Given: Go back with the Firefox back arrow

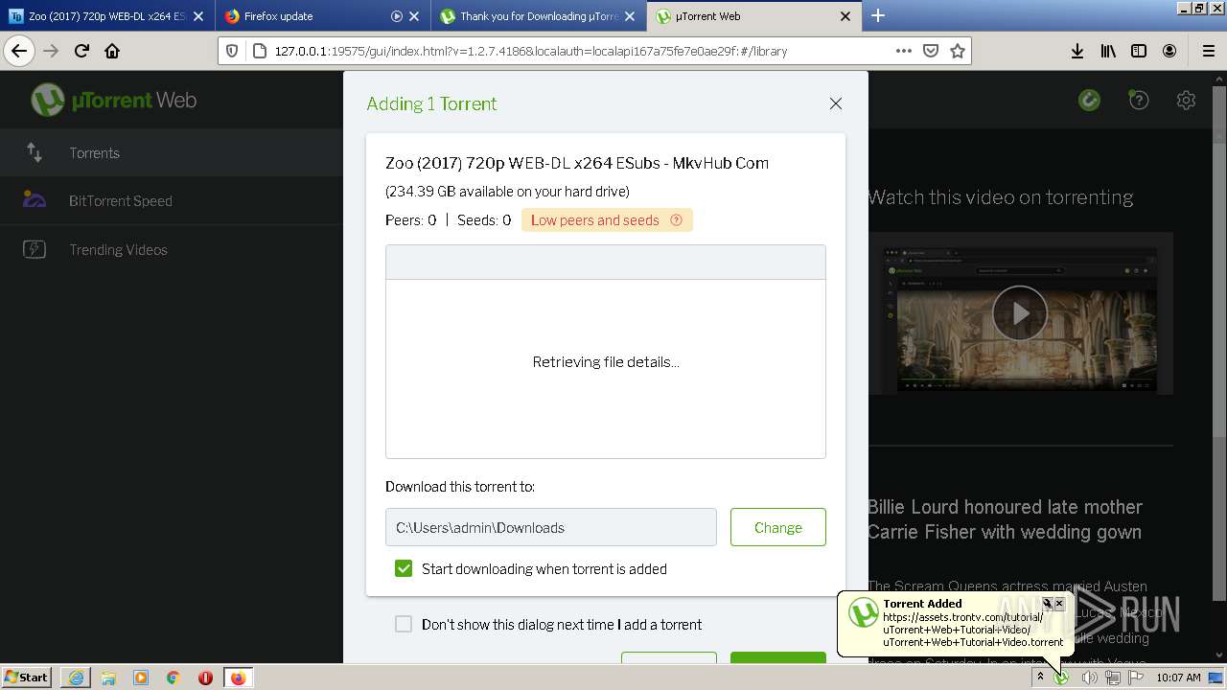Looking at the screenshot, I should click(19, 52).
